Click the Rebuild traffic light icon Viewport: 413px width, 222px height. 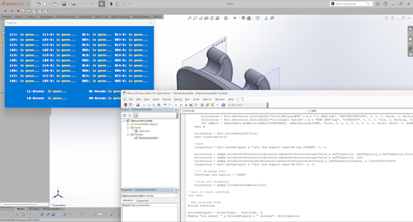coord(111,4)
